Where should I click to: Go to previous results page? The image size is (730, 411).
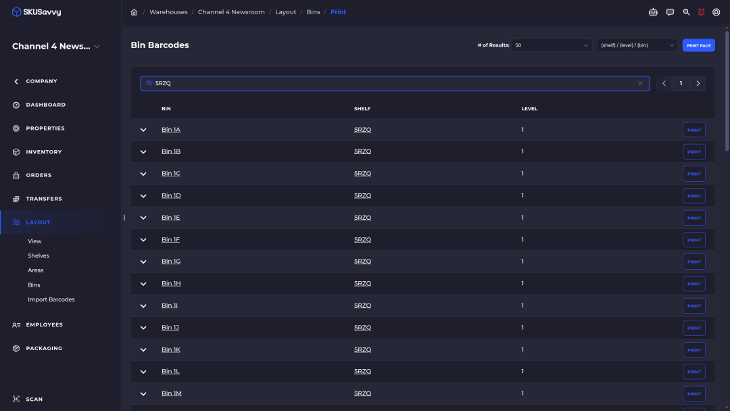[x=664, y=83]
